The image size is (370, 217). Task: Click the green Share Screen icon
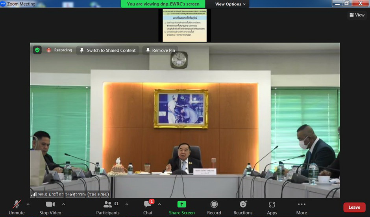182,204
